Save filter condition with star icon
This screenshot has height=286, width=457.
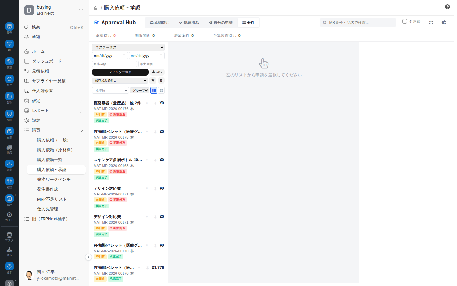pyautogui.click(x=153, y=80)
